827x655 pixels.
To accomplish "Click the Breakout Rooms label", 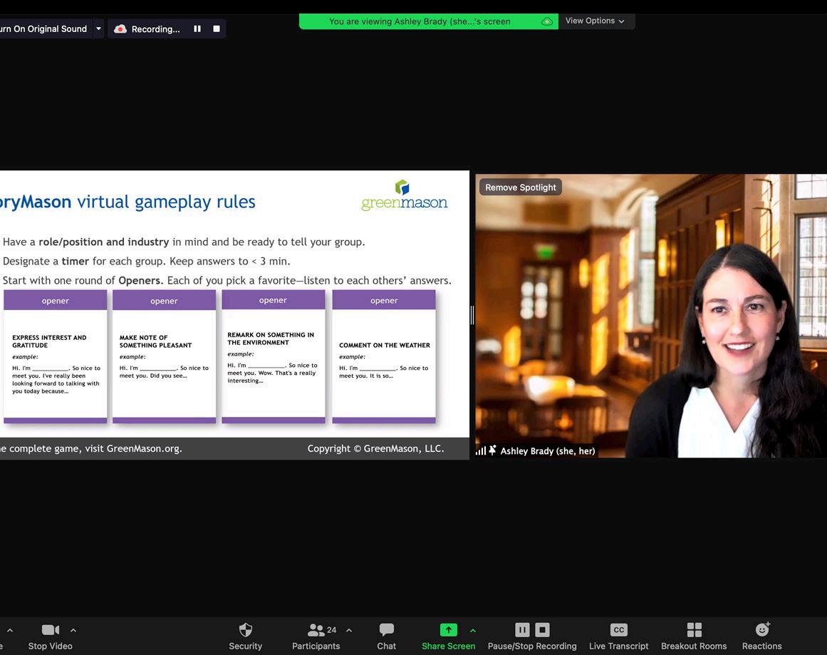I will tap(694, 646).
